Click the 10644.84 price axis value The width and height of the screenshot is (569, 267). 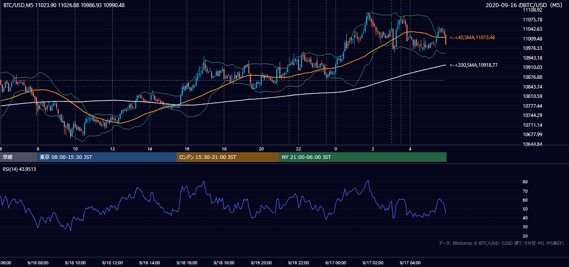[532, 144]
